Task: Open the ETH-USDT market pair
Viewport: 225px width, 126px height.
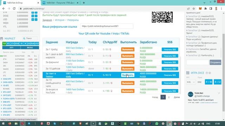Action: 7,105
